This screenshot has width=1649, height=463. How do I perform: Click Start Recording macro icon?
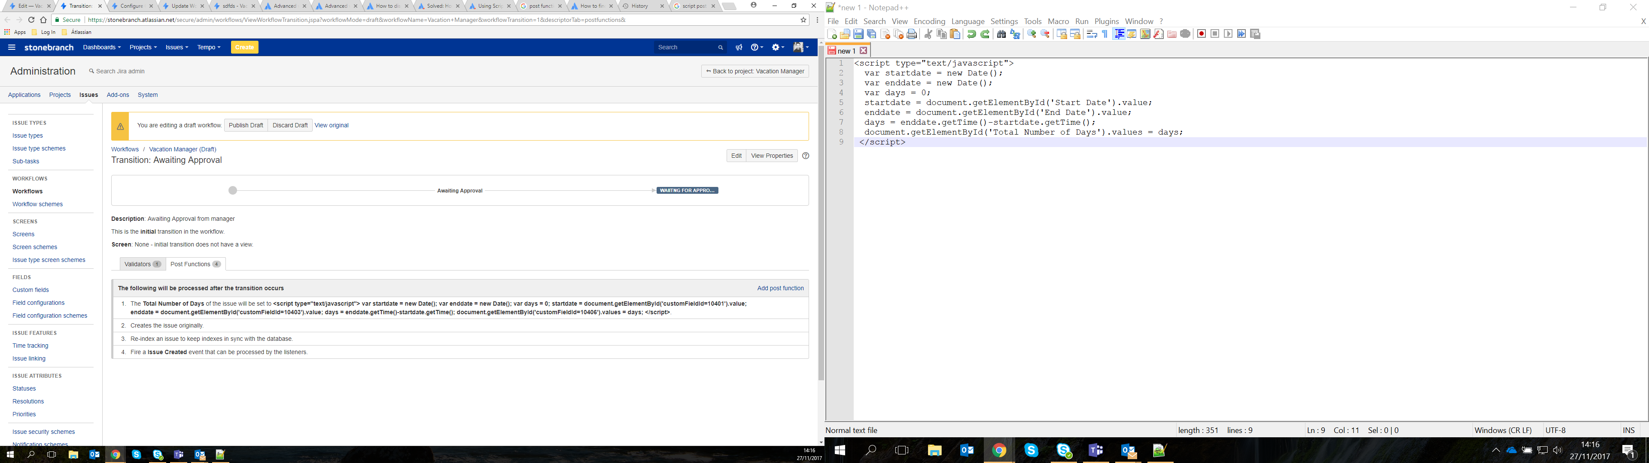pyautogui.click(x=1202, y=34)
